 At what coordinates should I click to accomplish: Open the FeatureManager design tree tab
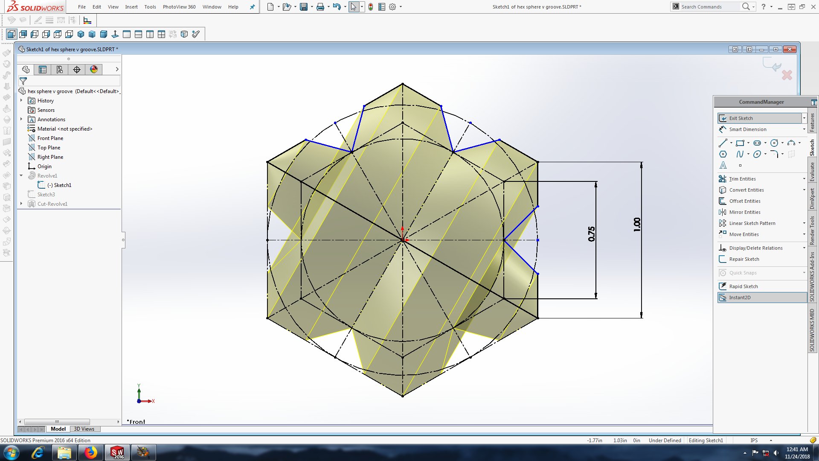[26, 70]
